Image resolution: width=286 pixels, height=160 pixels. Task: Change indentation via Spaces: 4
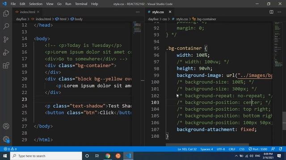(206, 149)
